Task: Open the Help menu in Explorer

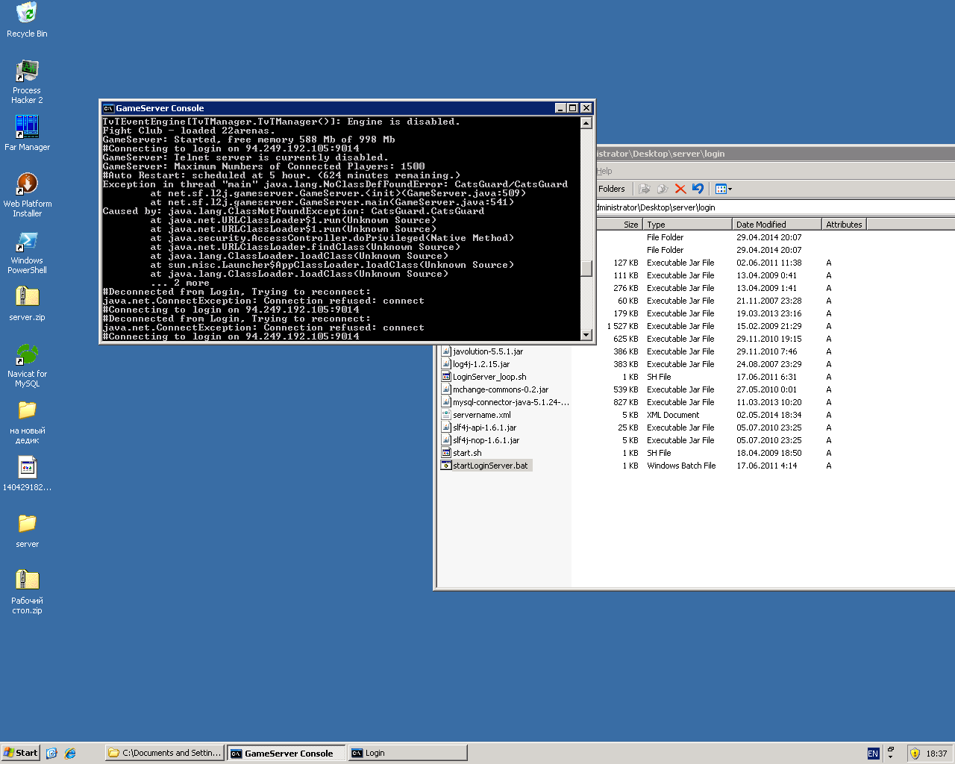Action: (x=604, y=171)
